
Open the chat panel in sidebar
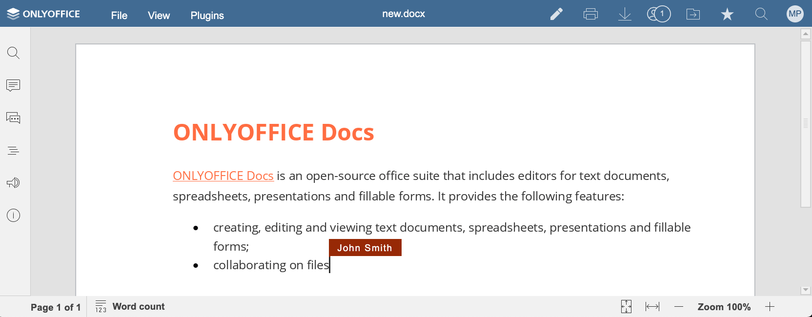(x=13, y=118)
